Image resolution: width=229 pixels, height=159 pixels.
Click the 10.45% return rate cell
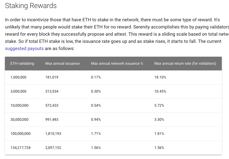pos(160,91)
